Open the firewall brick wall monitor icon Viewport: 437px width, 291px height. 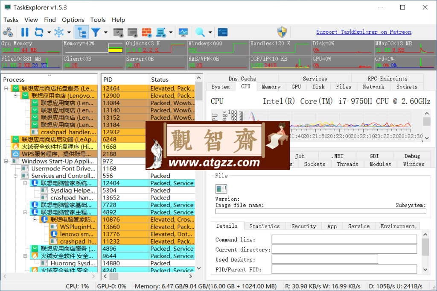click(147, 32)
